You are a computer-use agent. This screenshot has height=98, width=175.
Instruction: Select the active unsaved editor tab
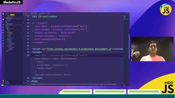pyautogui.click(x=42, y=13)
